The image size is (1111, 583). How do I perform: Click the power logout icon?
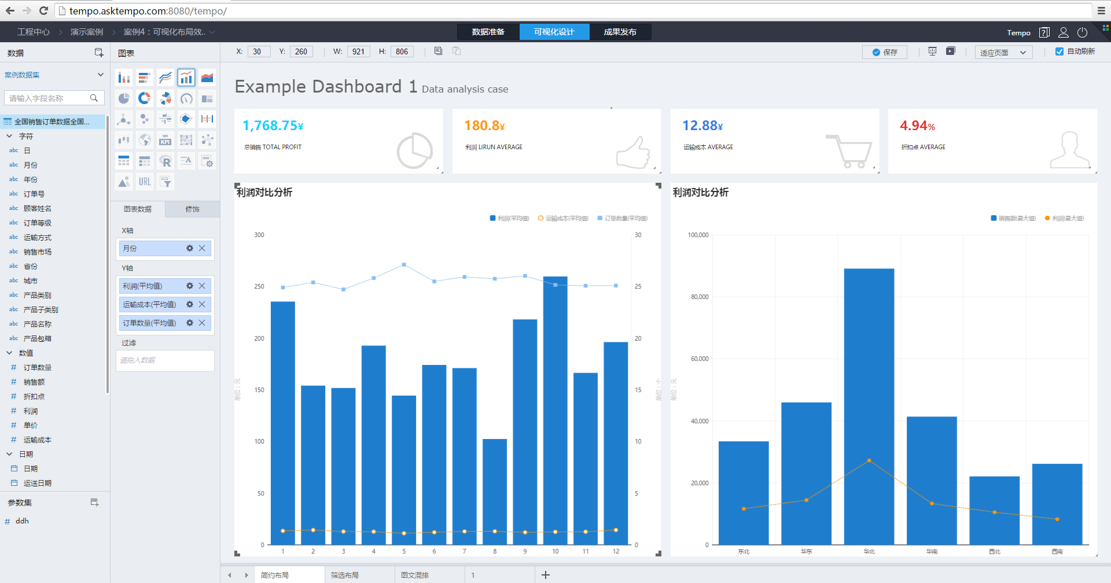click(1082, 32)
